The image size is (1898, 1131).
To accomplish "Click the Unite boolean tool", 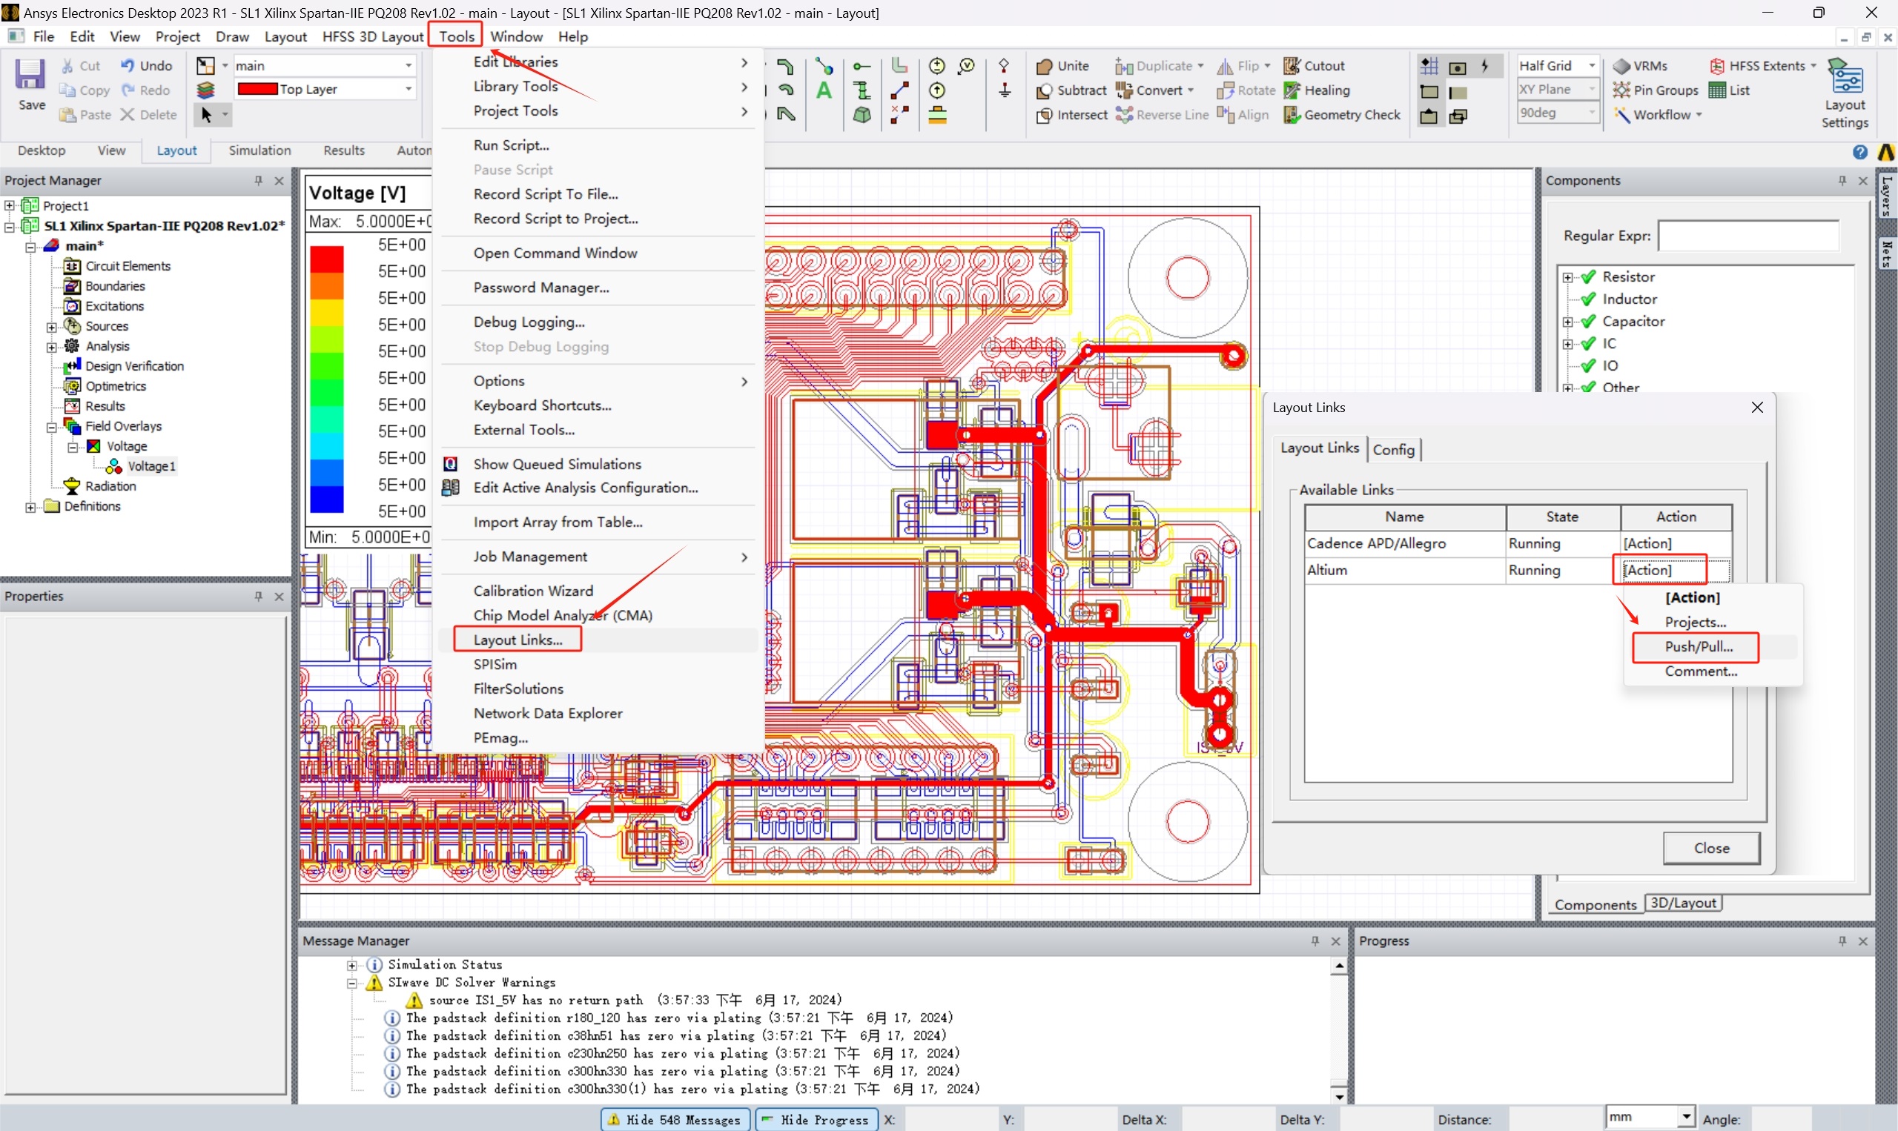I will click(x=1043, y=66).
